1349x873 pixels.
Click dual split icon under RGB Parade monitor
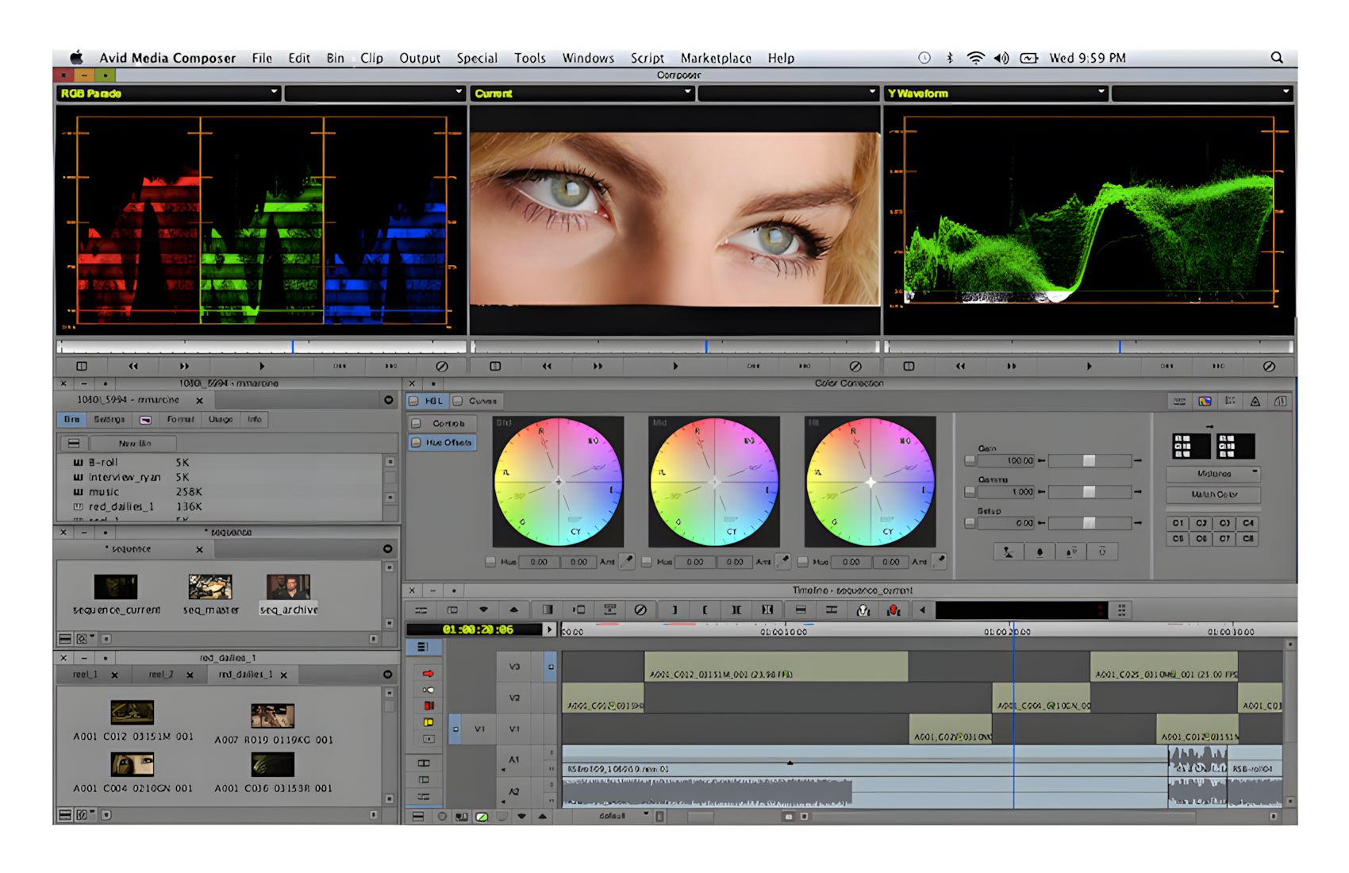click(82, 366)
